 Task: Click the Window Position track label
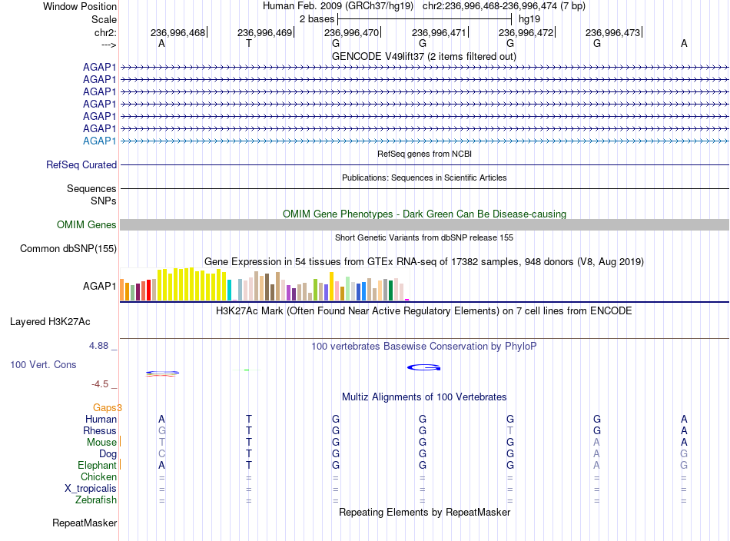[80, 6]
